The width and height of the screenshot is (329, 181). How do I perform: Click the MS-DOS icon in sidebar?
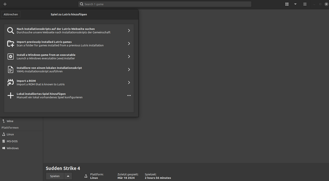4,141
